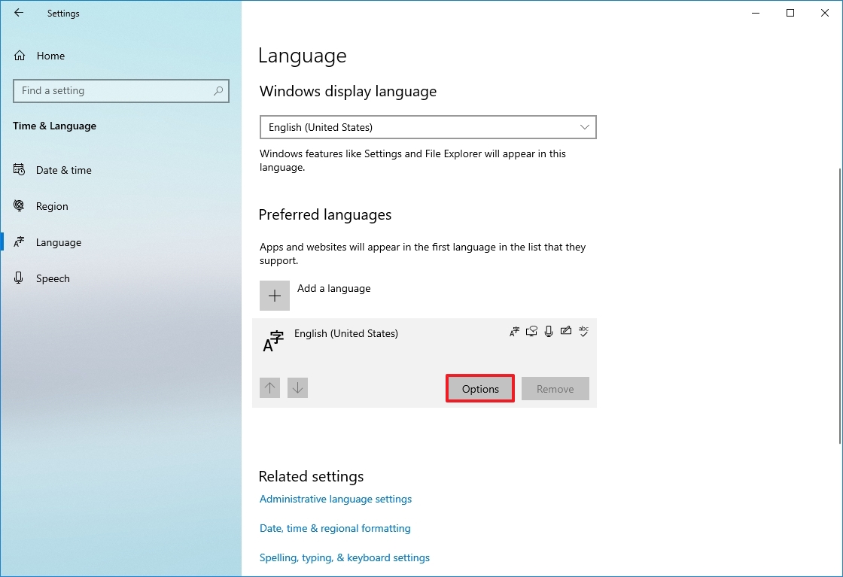Click the vertical scrollbar thumb

(x=840, y=305)
